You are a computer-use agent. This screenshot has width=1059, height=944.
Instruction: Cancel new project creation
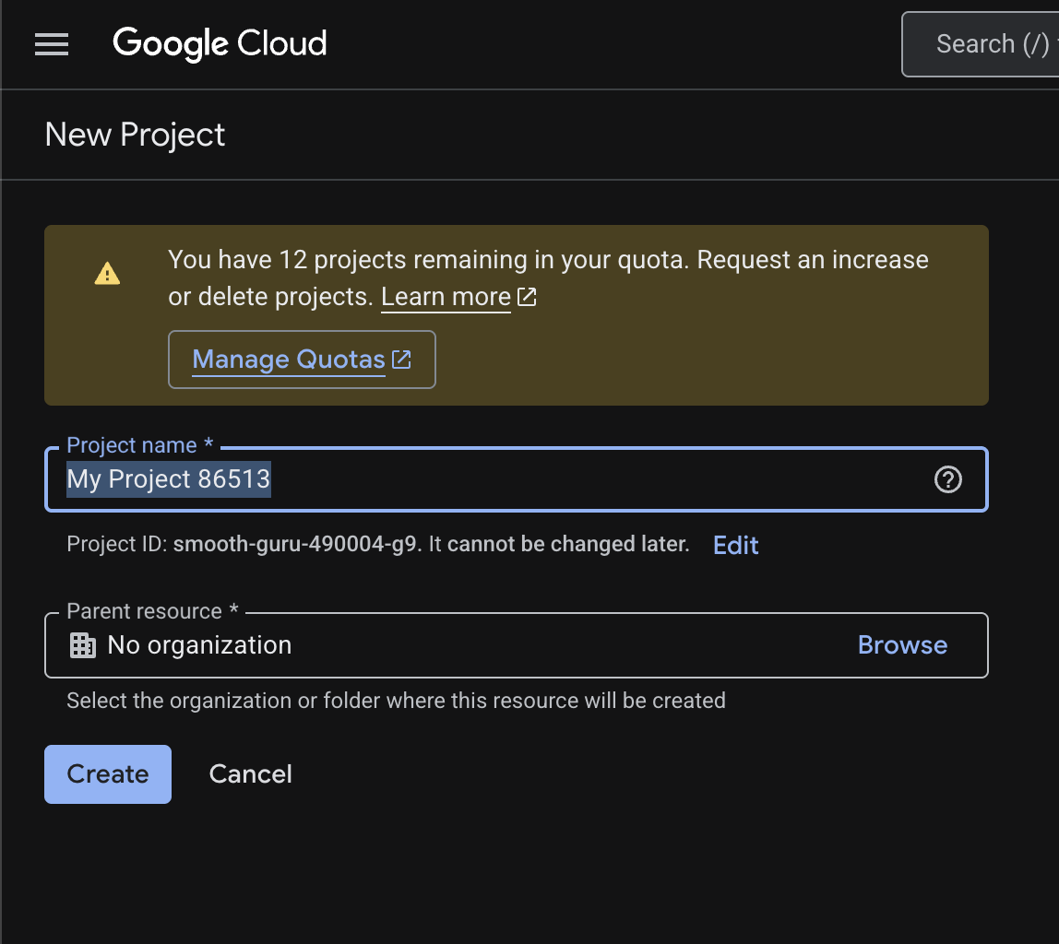coord(250,774)
